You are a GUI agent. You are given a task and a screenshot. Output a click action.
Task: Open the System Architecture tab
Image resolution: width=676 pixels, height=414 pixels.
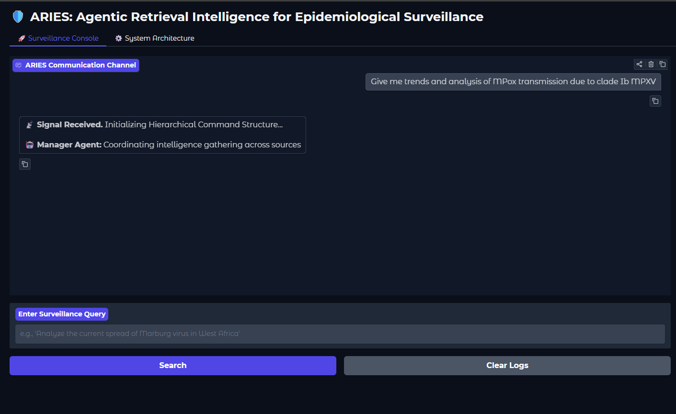pos(154,38)
